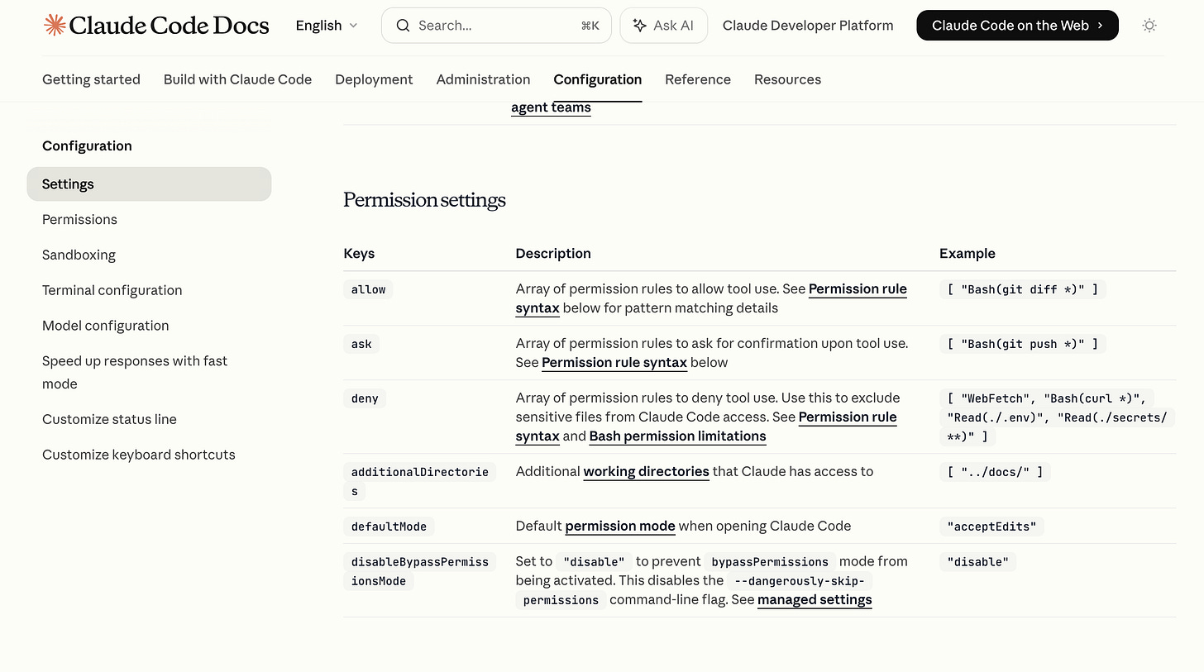
Task: Click the magnifying glass search icon
Action: pos(403,26)
